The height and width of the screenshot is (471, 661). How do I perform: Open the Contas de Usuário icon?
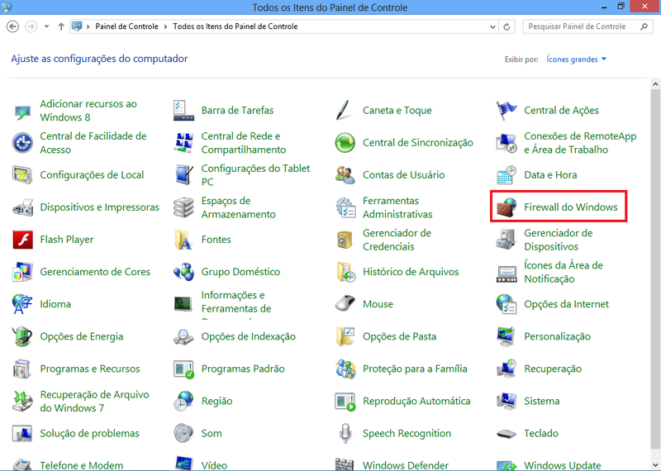point(345,175)
